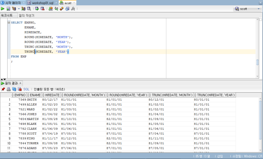Click the Run Script icon

click(8, 9)
